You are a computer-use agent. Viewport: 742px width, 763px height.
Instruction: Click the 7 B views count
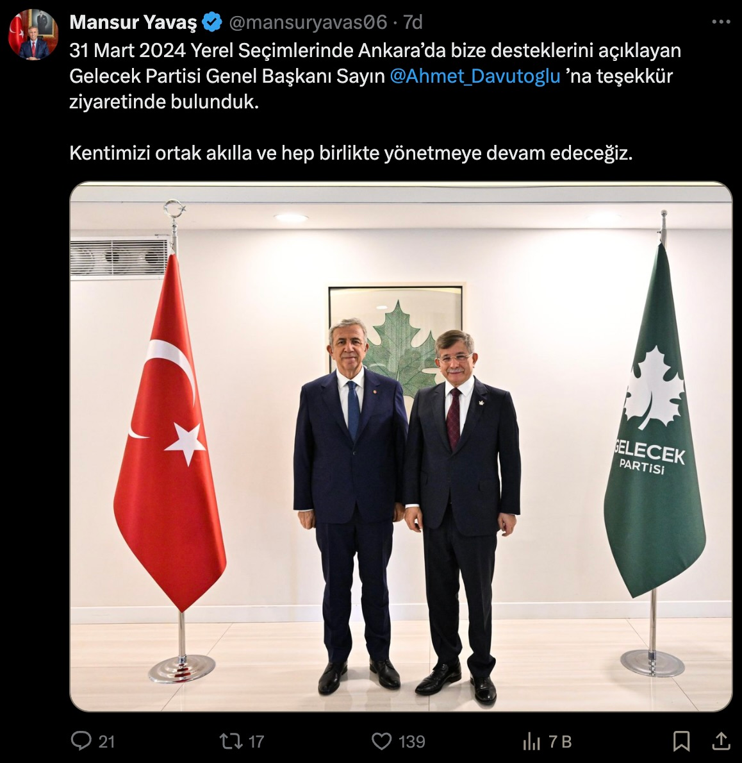point(560,742)
